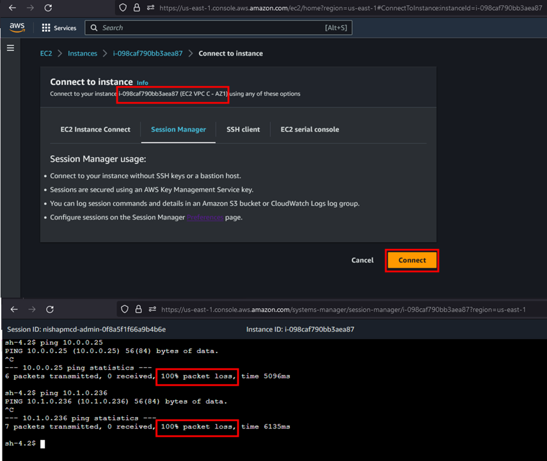Expand the hamburger side navigation menu
Viewport: 547px width, 461px height.
coord(10,49)
